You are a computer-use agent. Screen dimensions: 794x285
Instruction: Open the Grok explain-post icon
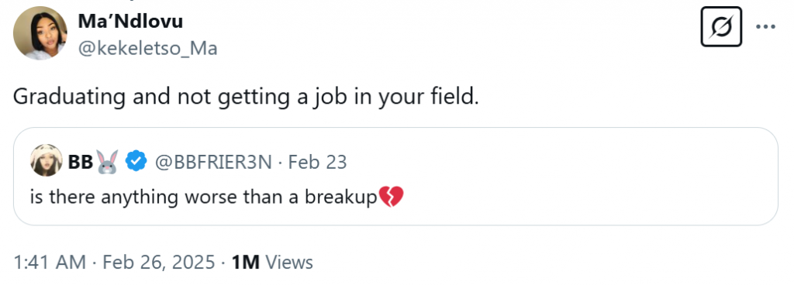721,27
